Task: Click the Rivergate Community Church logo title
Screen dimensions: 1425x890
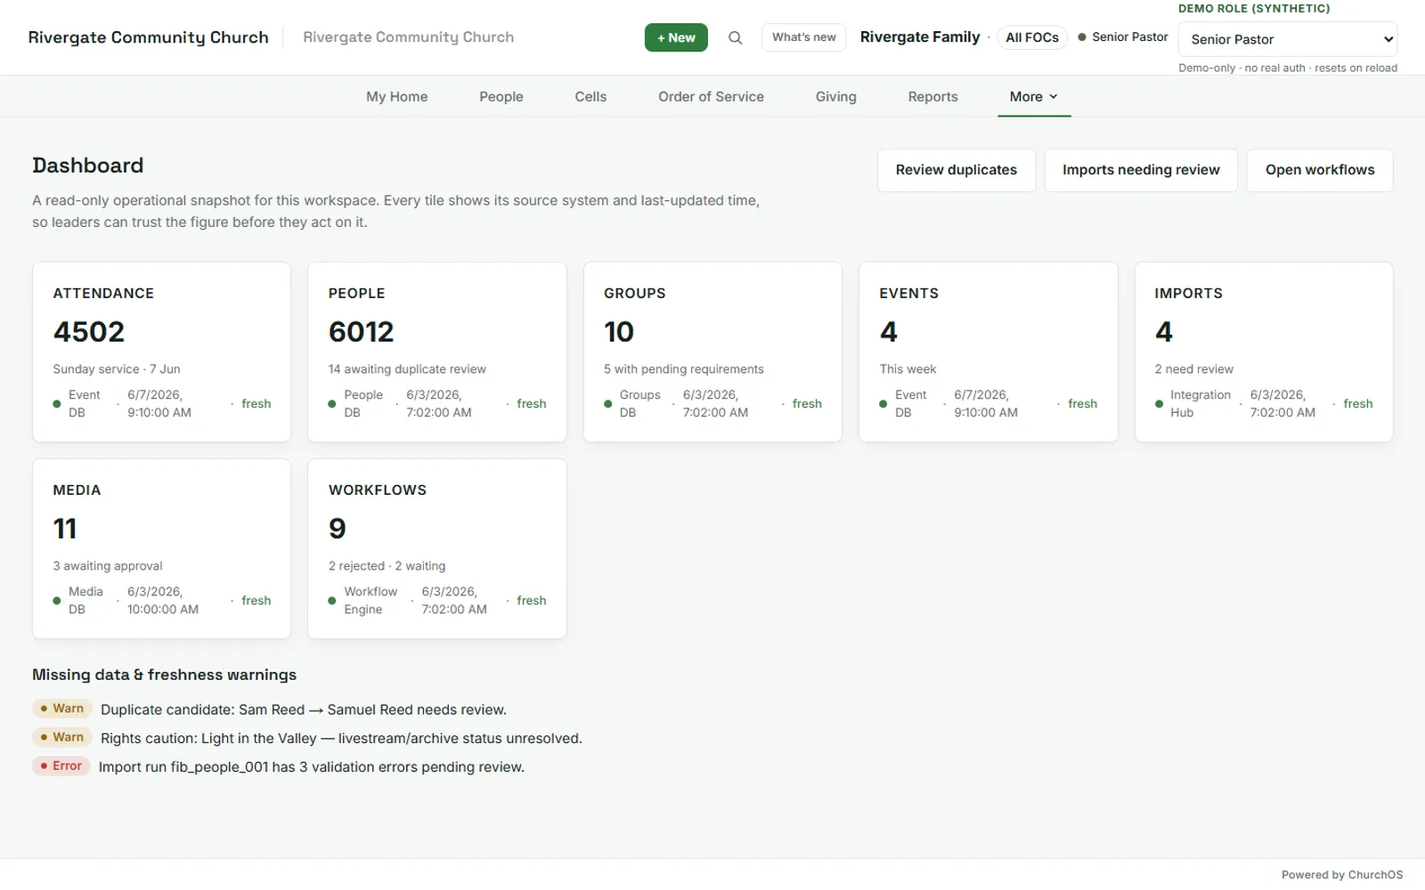Action: click(x=148, y=37)
